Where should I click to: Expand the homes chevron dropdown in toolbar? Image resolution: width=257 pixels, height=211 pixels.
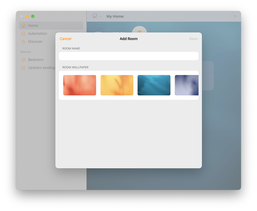(101, 16)
